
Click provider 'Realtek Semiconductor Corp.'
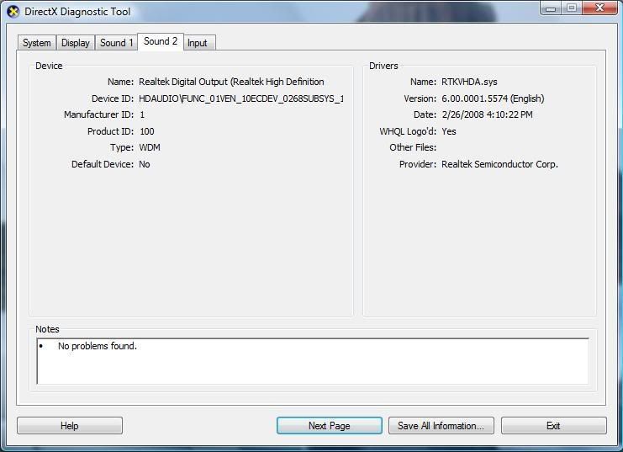click(x=500, y=164)
